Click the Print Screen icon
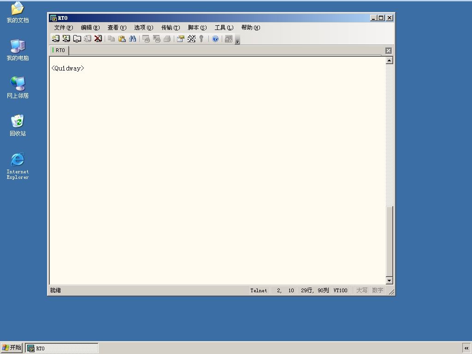The width and height of the screenshot is (472, 354). pos(146,39)
